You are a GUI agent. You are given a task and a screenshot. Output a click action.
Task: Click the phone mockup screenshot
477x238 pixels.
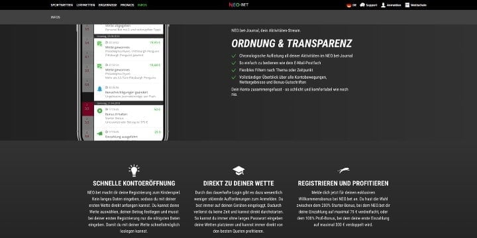[123, 82]
